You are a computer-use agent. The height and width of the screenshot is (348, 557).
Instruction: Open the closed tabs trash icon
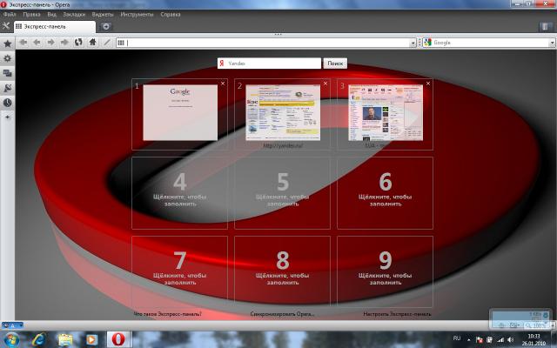546,27
